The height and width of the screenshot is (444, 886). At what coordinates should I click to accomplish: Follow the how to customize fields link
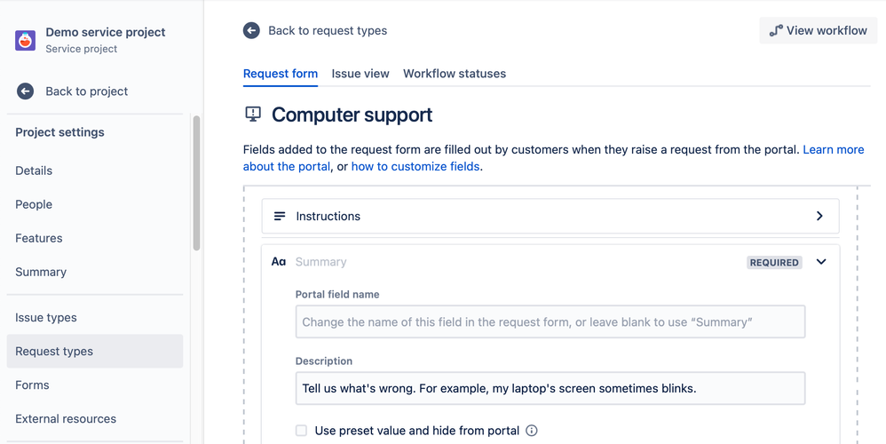click(415, 166)
